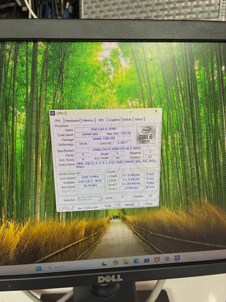The width and height of the screenshot is (226, 302).
Task: Open the Copilot icon on the taskbar
Action: point(115,263)
